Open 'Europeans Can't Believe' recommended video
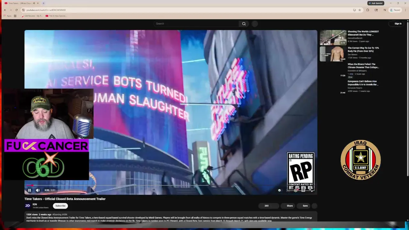 (x=363, y=83)
